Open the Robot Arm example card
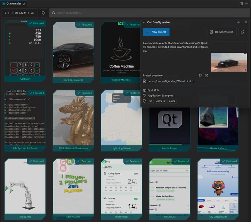The height and width of the screenshot is (222, 251). coord(25,189)
